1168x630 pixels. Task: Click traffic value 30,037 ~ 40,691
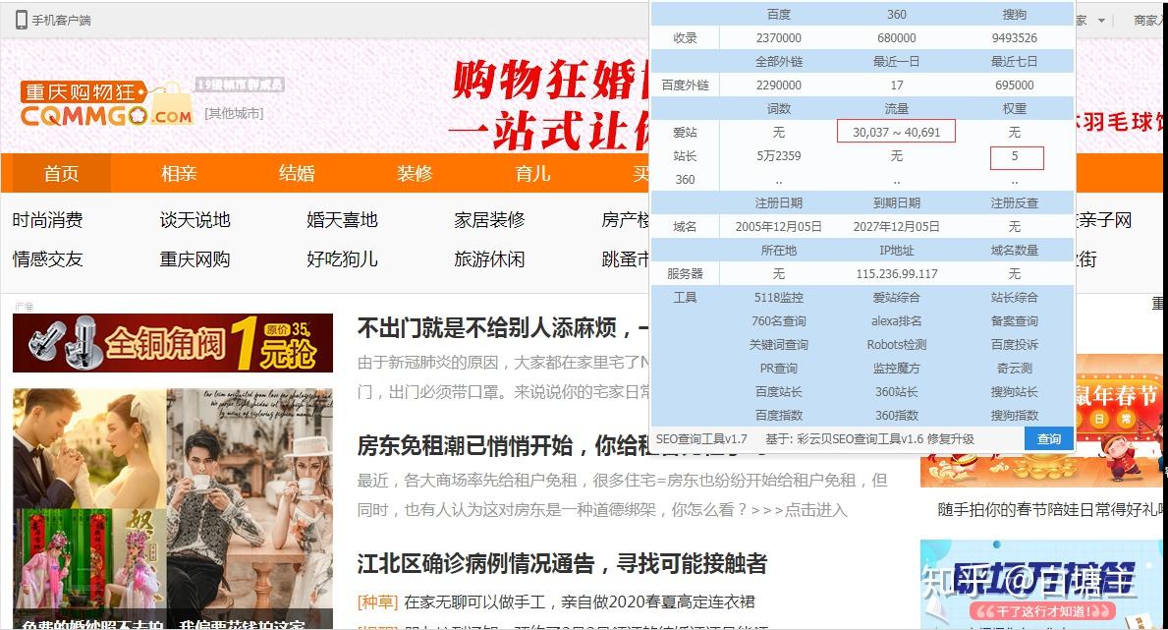coord(896,132)
